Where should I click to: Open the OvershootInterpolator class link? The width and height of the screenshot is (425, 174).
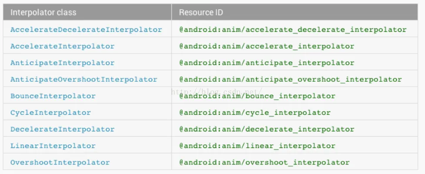click(60, 162)
